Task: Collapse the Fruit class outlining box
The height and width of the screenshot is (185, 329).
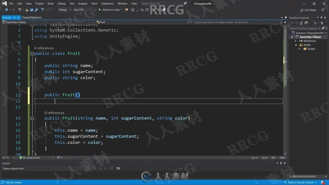Action: click(32, 53)
